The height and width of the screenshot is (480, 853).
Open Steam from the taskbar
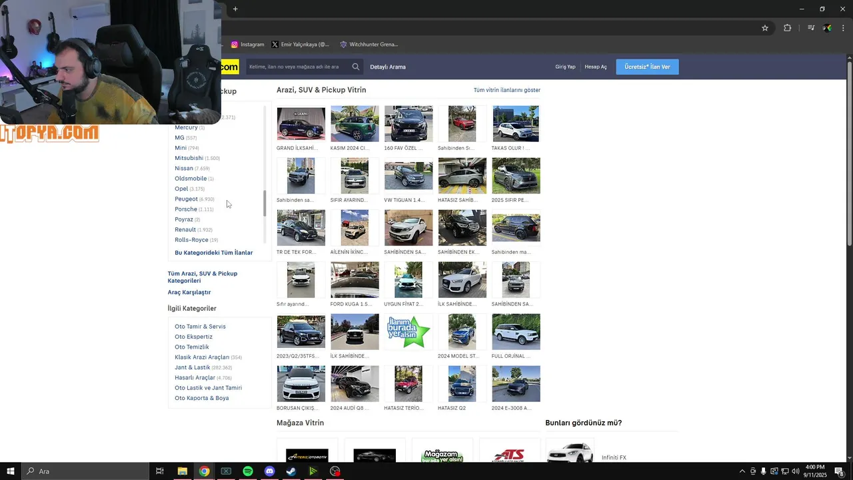291,471
